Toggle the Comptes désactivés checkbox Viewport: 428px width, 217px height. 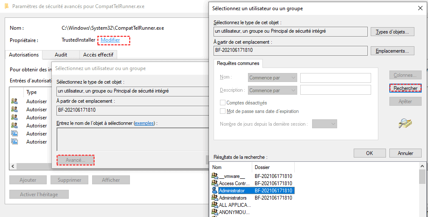[223, 103]
